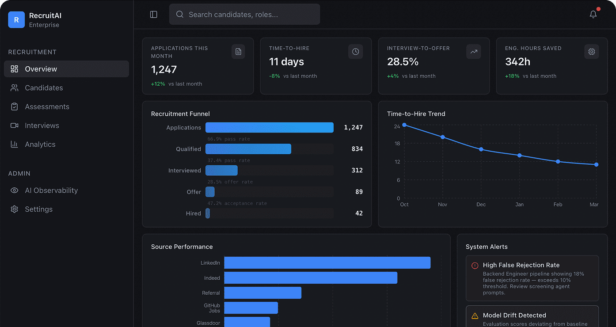This screenshot has height=327, width=616.
Task: Click the 66.9% pass rate label
Action: 229,139
